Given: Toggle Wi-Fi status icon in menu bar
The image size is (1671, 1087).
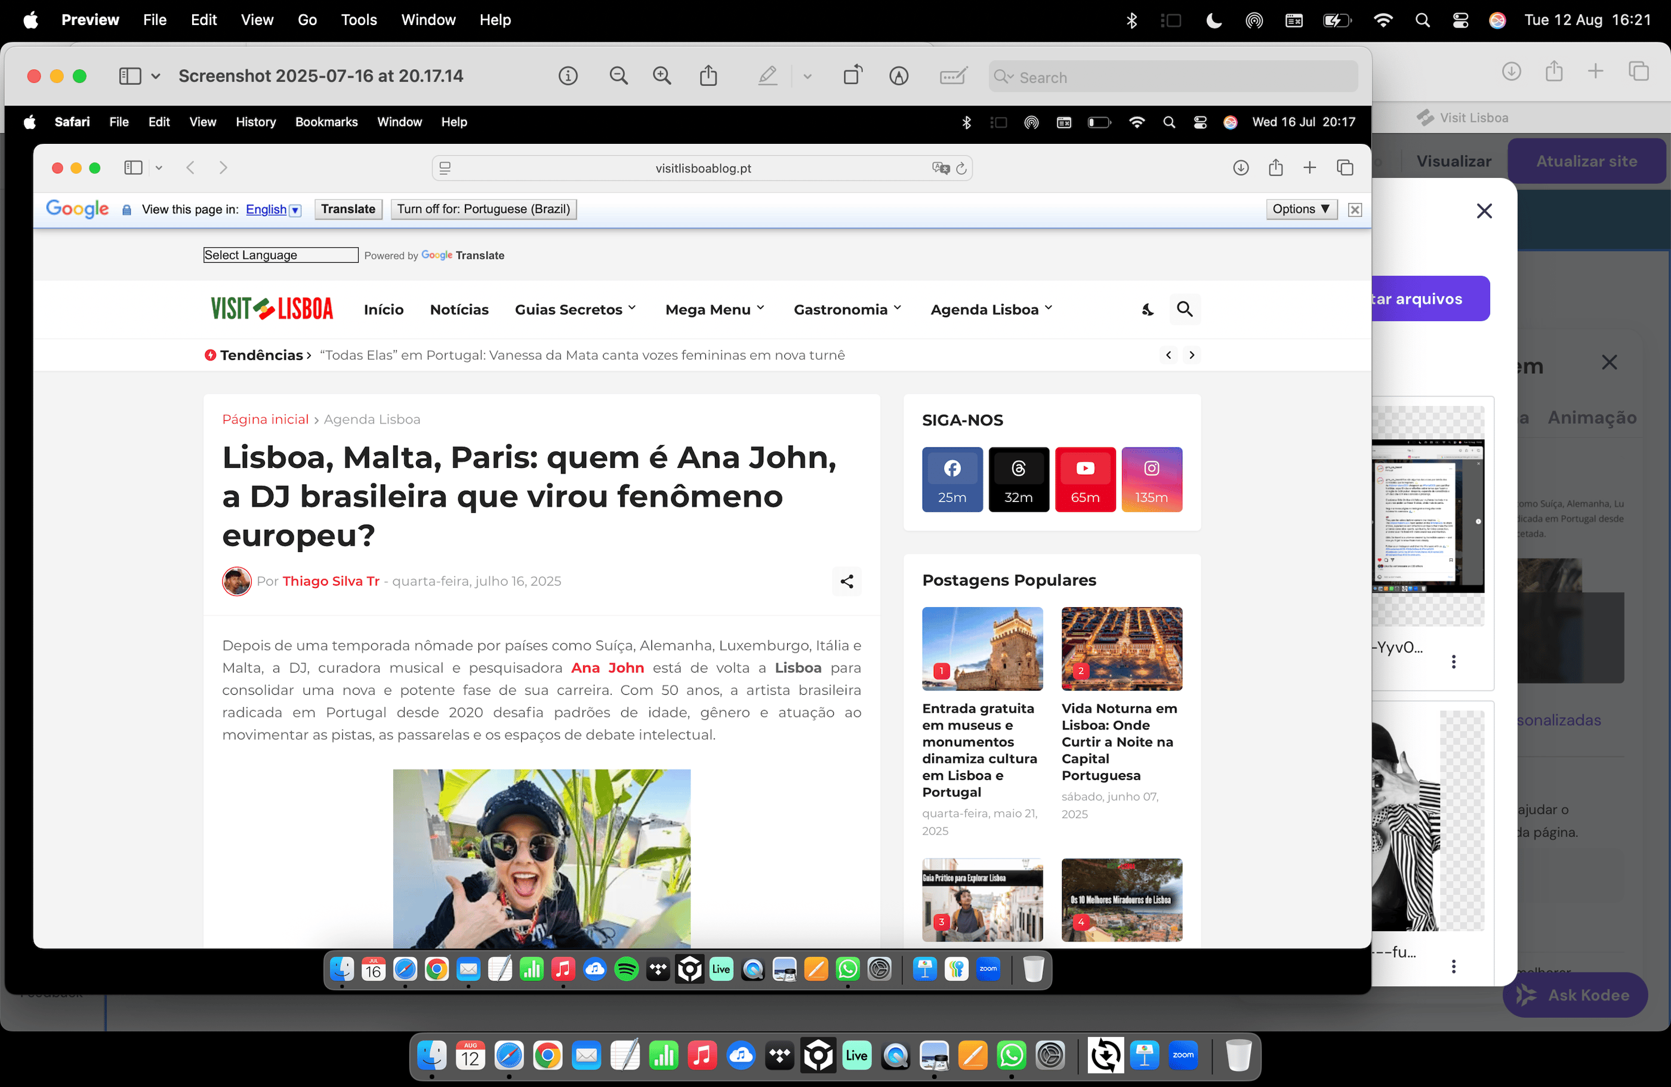Looking at the screenshot, I should pos(1382,20).
